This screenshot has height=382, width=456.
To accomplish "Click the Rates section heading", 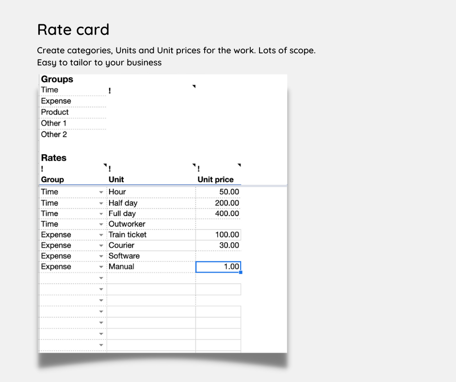I will point(54,158).
